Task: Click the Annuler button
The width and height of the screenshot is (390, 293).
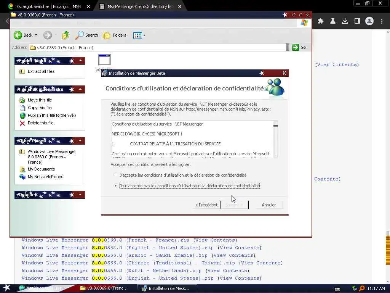Action: point(269,205)
